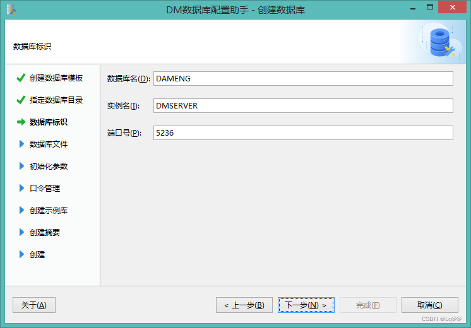Screen dimensions: 471x328
Task: Focus the 数据库名 field containing DAMENG
Action: [303, 79]
